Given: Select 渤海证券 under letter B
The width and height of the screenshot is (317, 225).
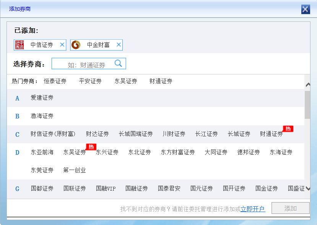Looking at the screenshot, I should click(x=42, y=116).
